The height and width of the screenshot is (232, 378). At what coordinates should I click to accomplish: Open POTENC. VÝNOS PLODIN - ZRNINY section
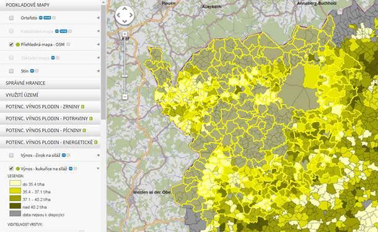click(50, 107)
